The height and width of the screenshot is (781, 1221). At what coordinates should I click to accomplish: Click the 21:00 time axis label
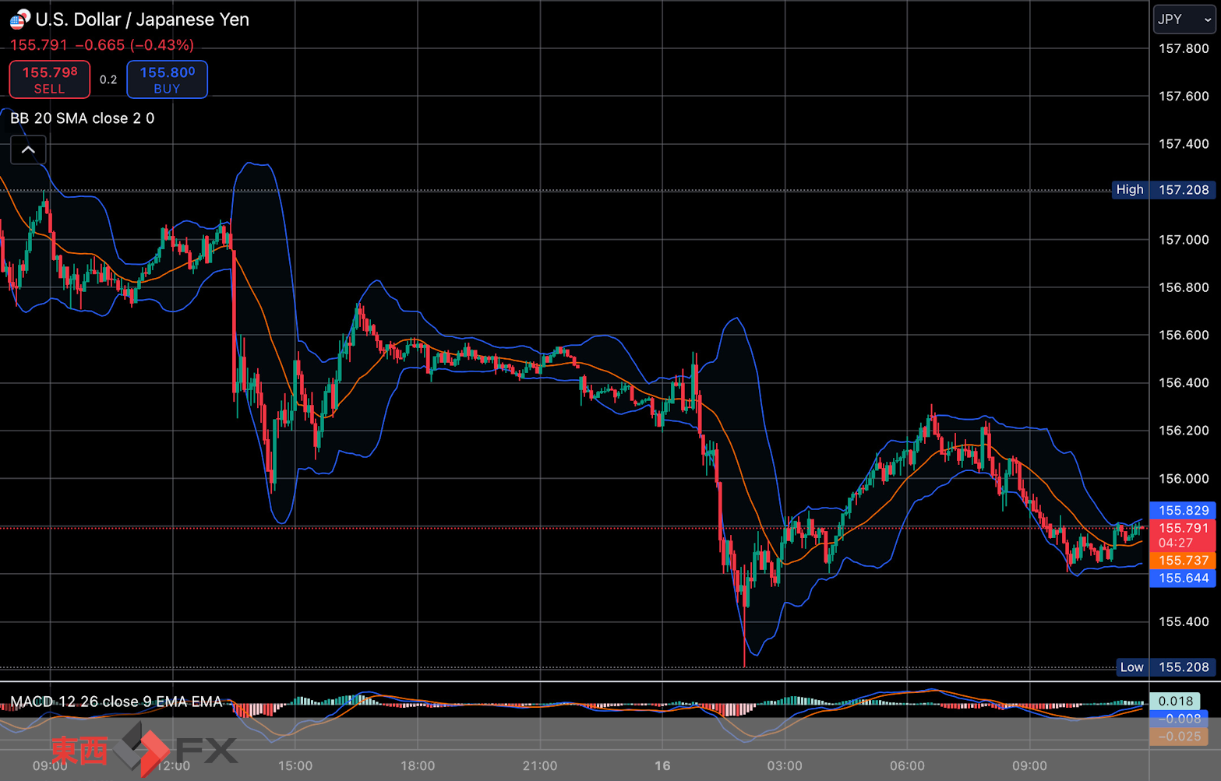[x=540, y=766]
